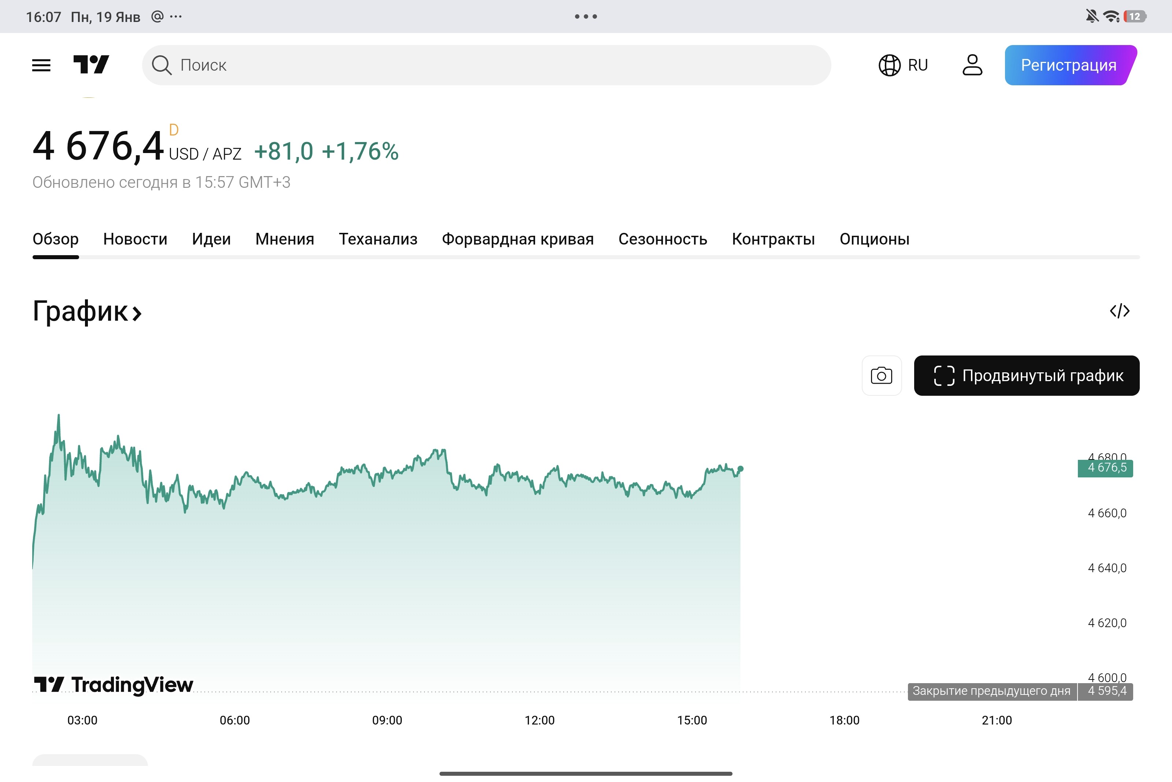Select the Опционы tab
Screen dimensions: 1172x782
pos(874,239)
